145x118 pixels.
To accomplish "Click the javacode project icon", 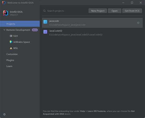I will coord(45,22).
